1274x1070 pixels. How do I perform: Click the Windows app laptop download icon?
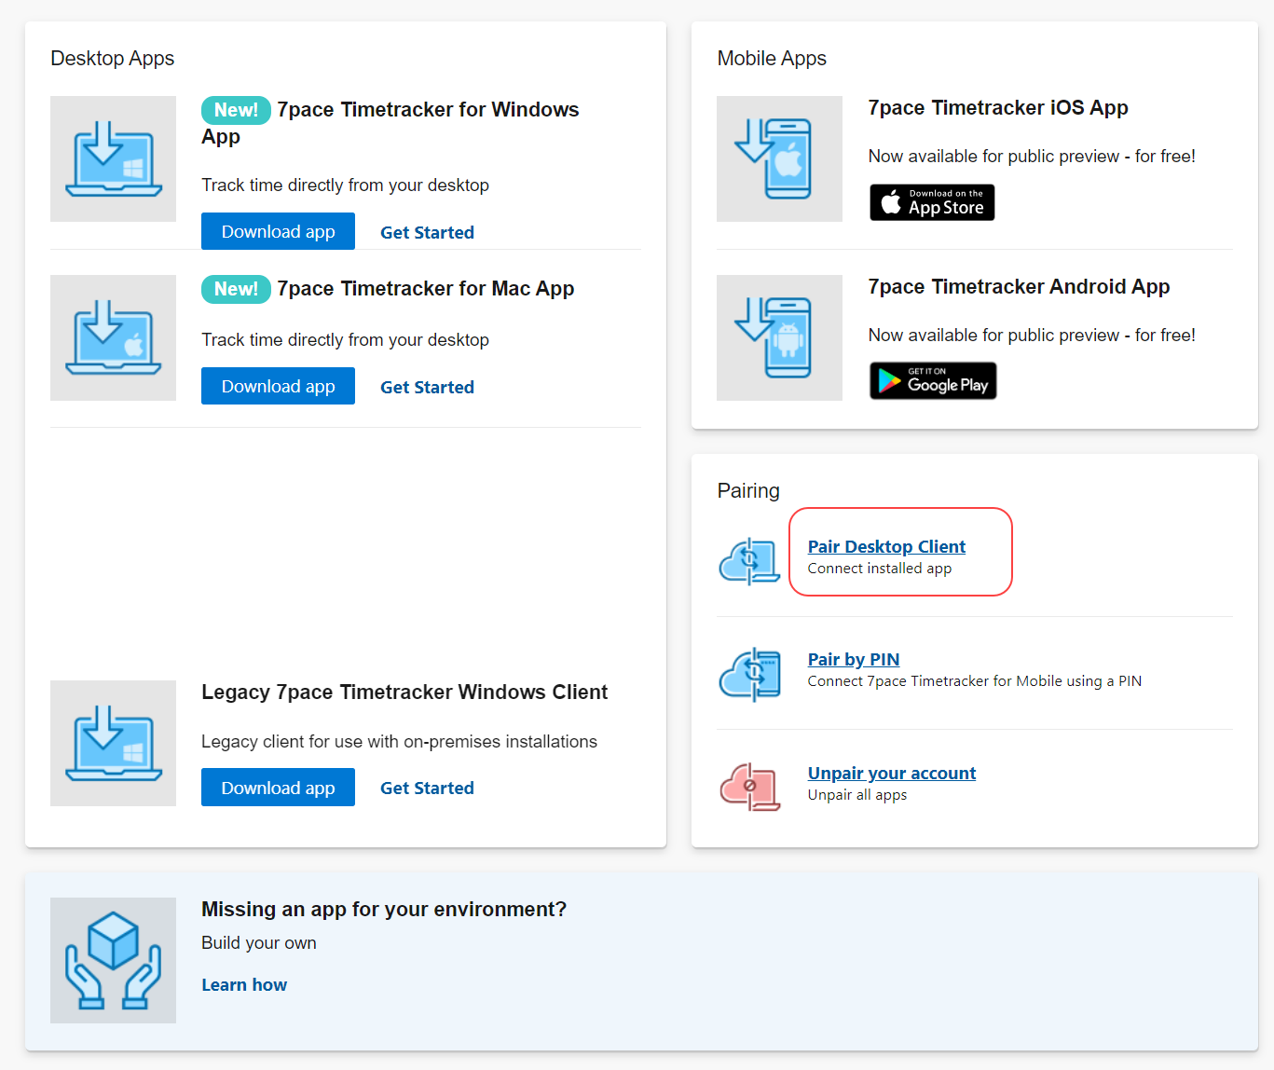click(113, 158)
